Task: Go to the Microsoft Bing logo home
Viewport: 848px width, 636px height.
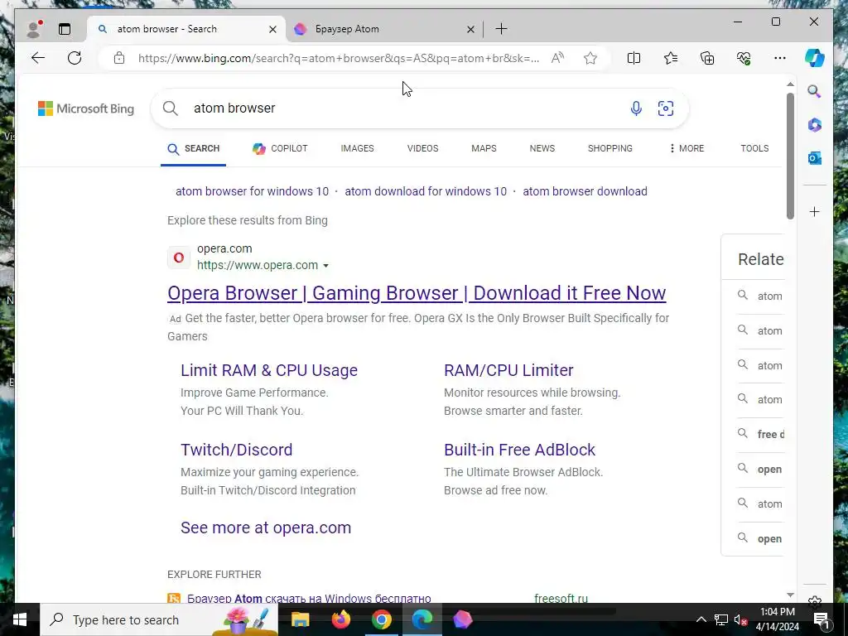Action: (86, 108)
